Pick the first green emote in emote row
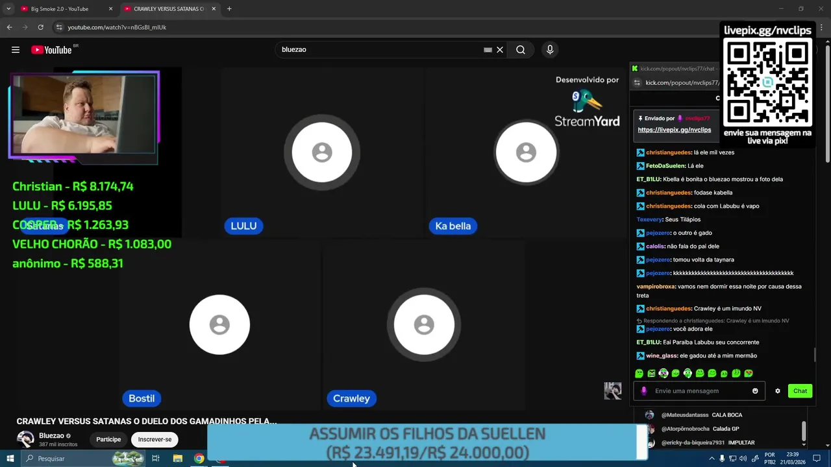 (639, 373)
